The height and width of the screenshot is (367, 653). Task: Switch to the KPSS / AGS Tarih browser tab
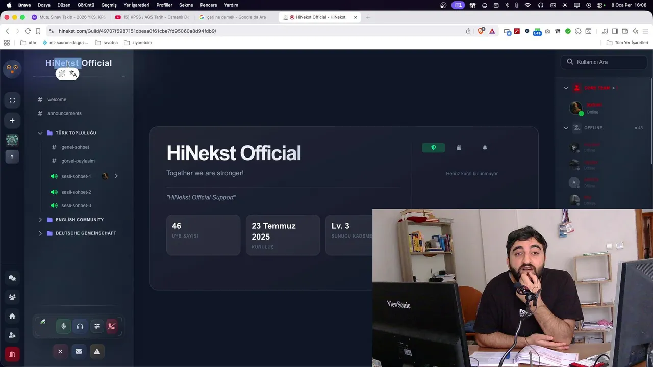tap(153, 17)
